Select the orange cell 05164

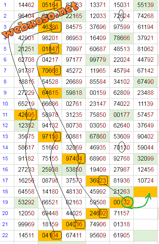[x=50, y=5]
